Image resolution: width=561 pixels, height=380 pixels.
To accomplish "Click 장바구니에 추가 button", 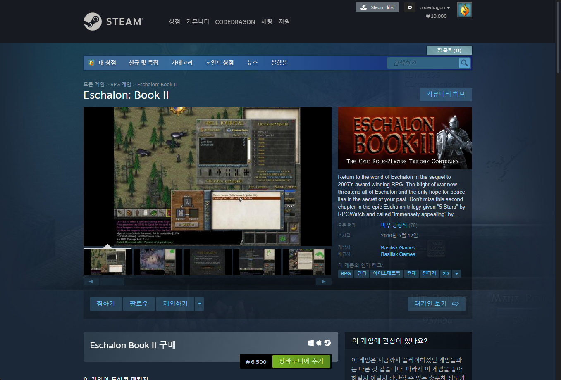I will [301, 361].
